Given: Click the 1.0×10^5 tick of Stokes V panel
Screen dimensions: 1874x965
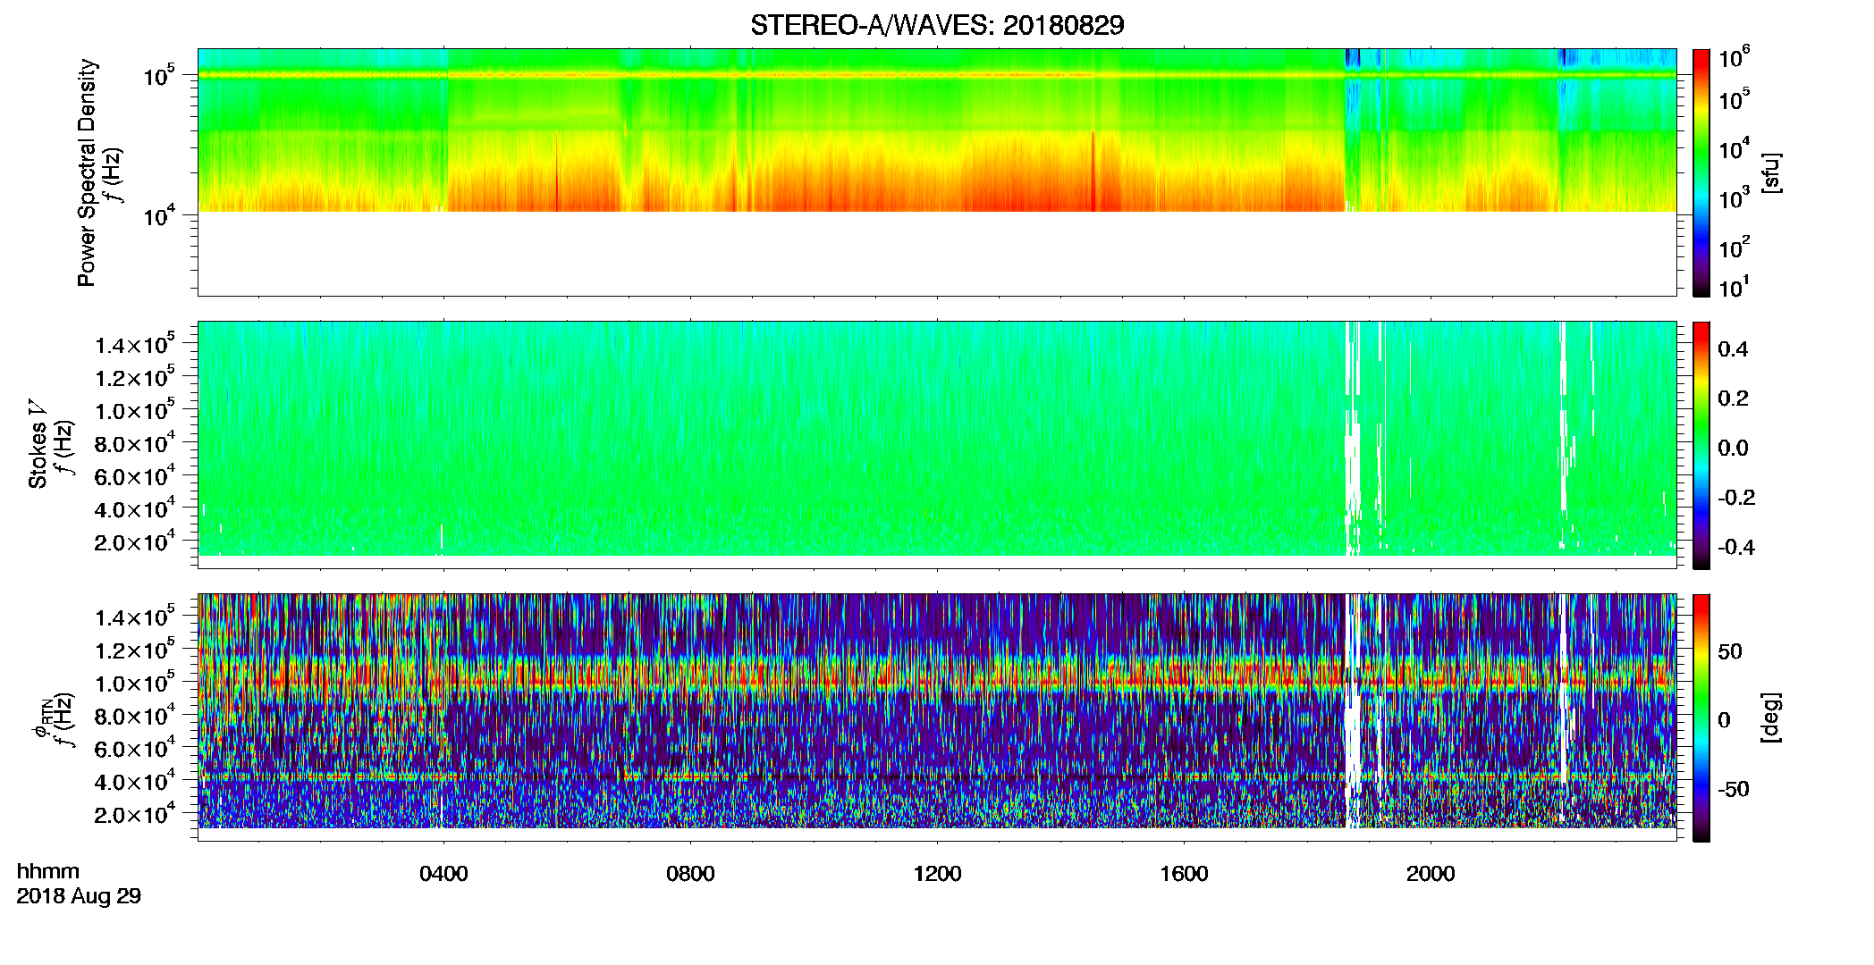Looking at the screenshot, I should tap(135, 410).
